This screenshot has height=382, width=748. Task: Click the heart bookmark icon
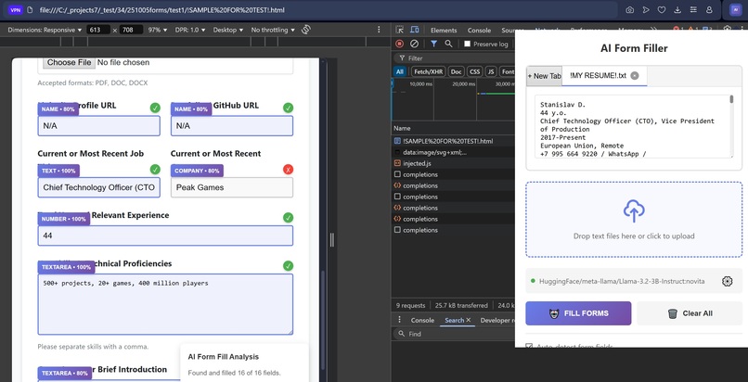pos(662,9)
